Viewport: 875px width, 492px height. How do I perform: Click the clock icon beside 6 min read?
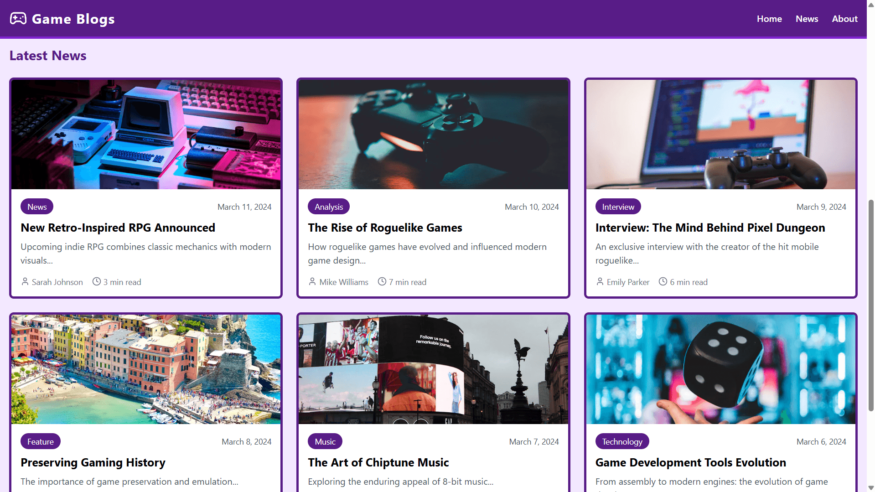tap(663, 282)
